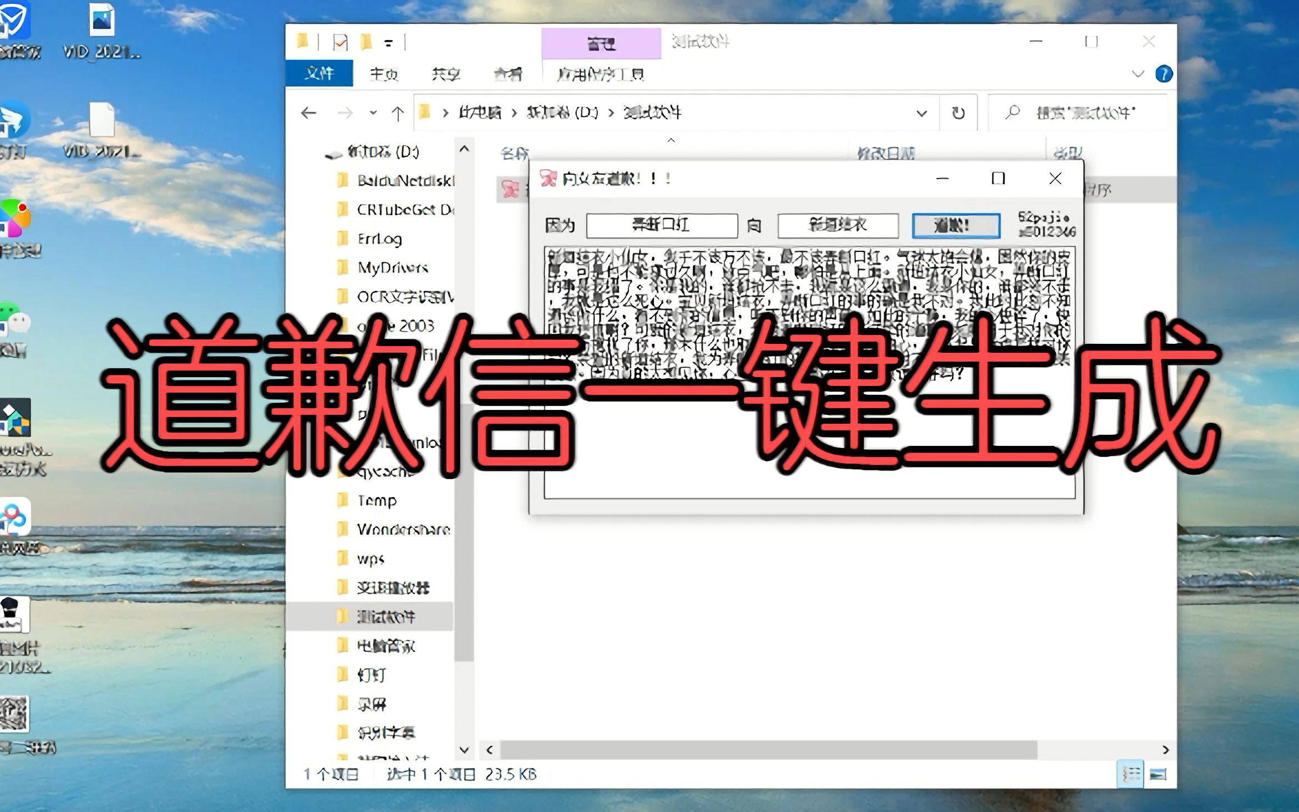
Task: Click the 道歉! button in apology dialog
Action: tap(956, 226)
